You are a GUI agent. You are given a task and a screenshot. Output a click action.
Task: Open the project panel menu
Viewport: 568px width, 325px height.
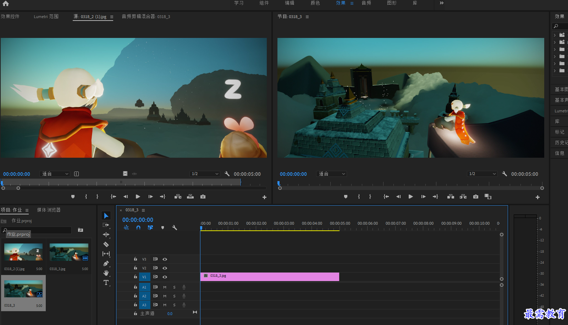coord(27,210)
